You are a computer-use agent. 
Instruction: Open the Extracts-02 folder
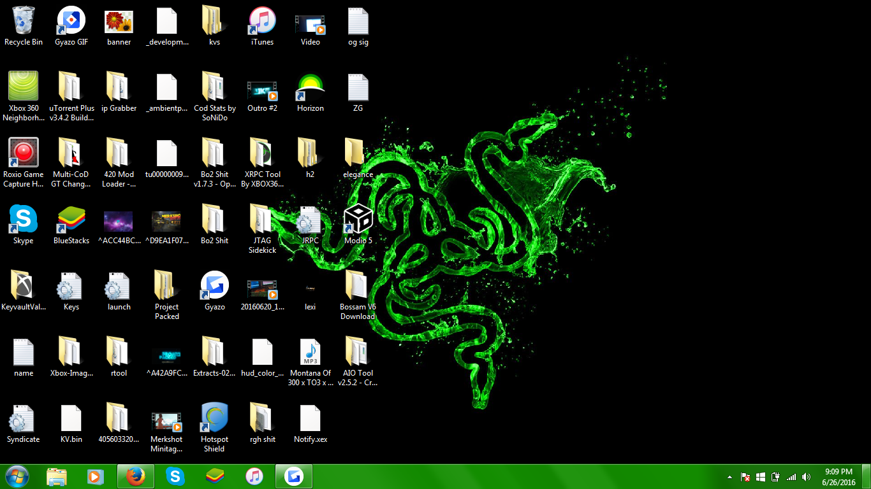[214, 358]
